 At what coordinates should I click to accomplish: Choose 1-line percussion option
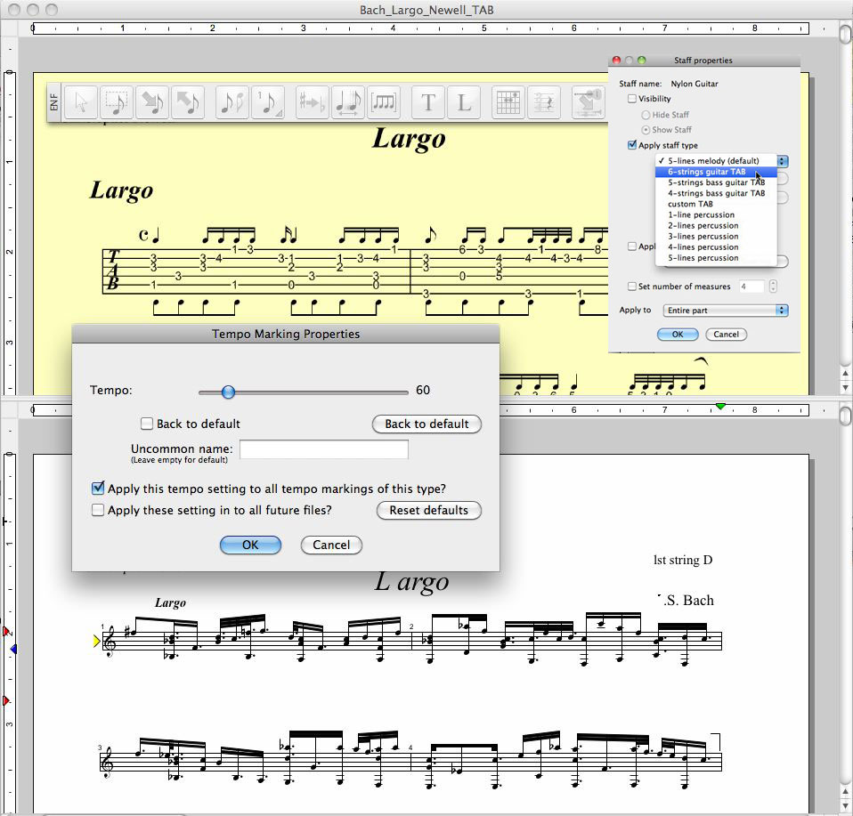(x=716, y=214)
